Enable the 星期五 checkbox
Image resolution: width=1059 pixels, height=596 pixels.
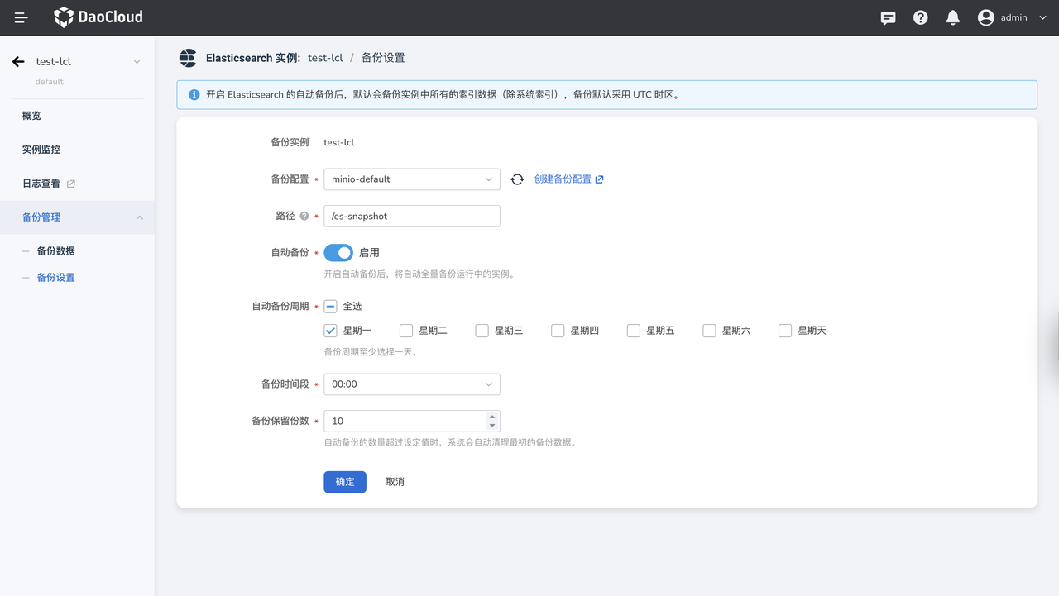(634, 331)
